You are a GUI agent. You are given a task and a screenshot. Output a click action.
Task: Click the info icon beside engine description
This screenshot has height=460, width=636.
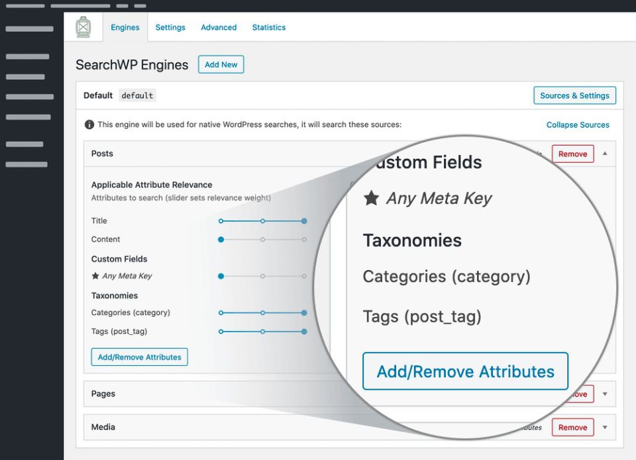coord(89,124)
